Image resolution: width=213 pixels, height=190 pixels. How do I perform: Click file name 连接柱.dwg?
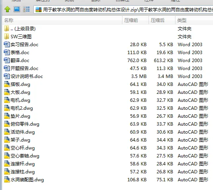pos(23,172)
